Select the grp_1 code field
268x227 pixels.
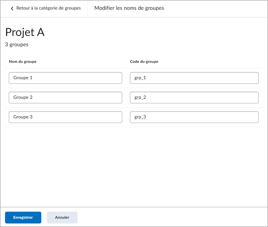194,78
